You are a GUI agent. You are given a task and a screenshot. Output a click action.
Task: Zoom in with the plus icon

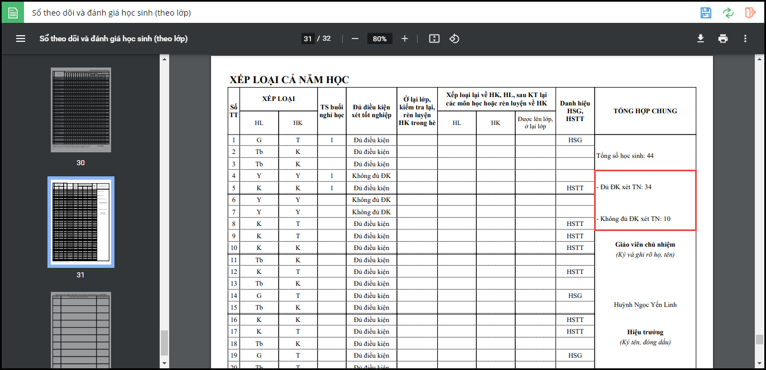click(x=405, y=39)
